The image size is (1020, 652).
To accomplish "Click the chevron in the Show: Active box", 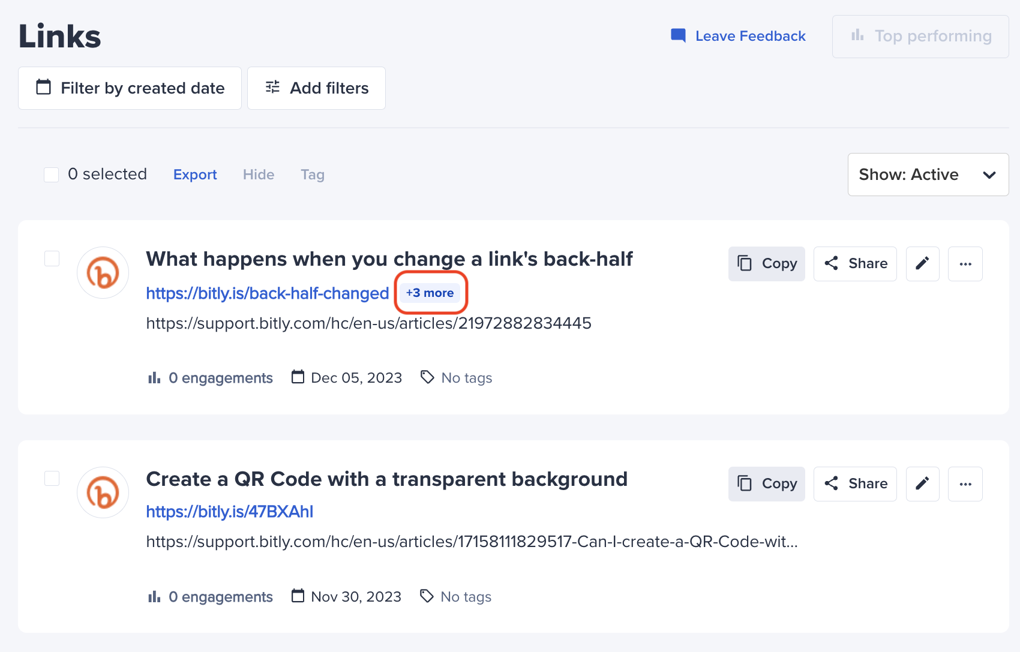I will pyautogui.click(x=989, y=175).
